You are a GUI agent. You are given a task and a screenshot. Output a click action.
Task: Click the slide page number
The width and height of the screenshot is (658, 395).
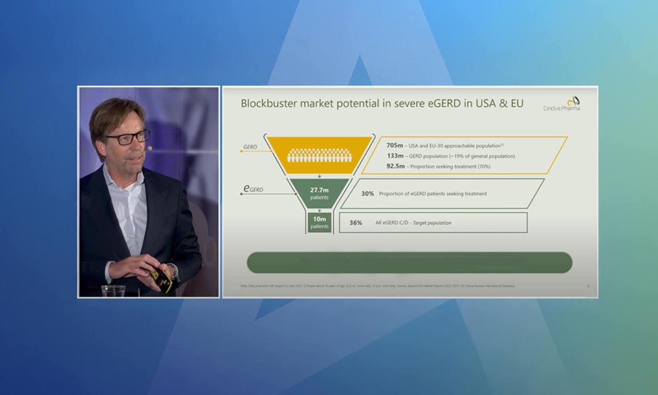588,286
